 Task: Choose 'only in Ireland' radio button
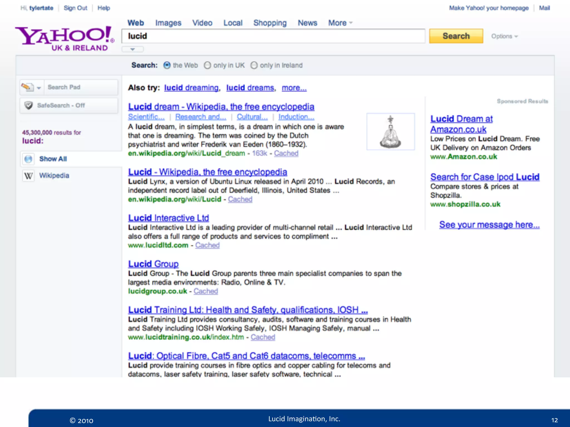point(254,65)
